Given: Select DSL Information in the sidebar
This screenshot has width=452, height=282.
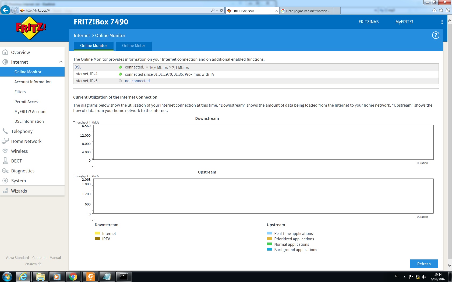Looking at the screenshot, I should (x=29, y=121).
